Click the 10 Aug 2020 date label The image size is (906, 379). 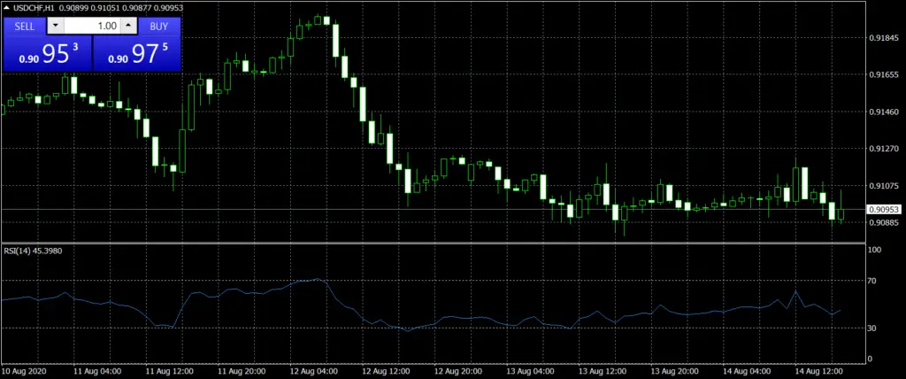point(24,370)
